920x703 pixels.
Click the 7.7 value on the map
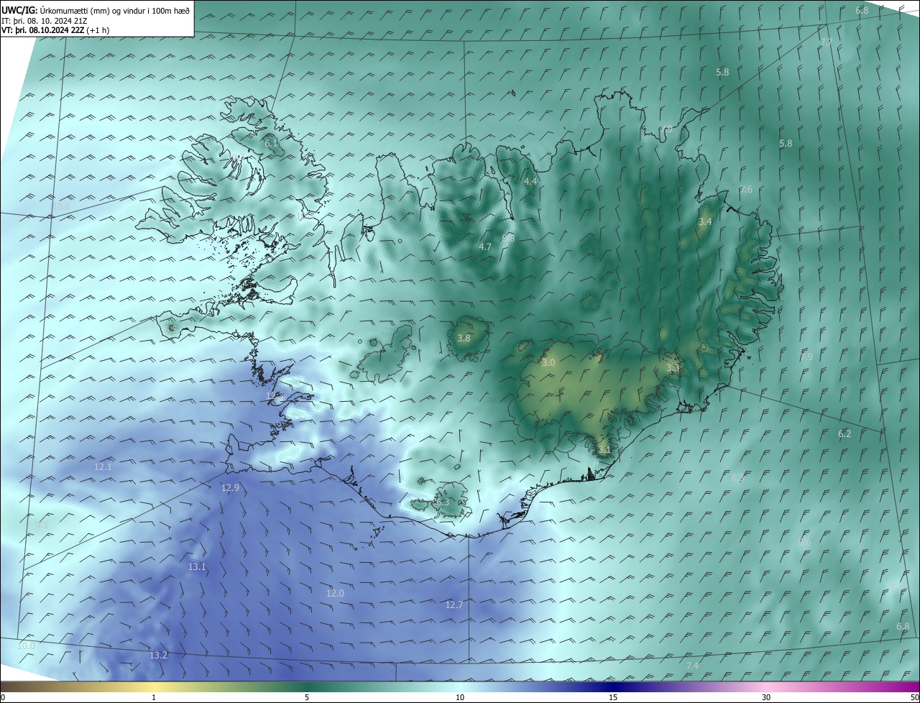[x=827, y=42]
